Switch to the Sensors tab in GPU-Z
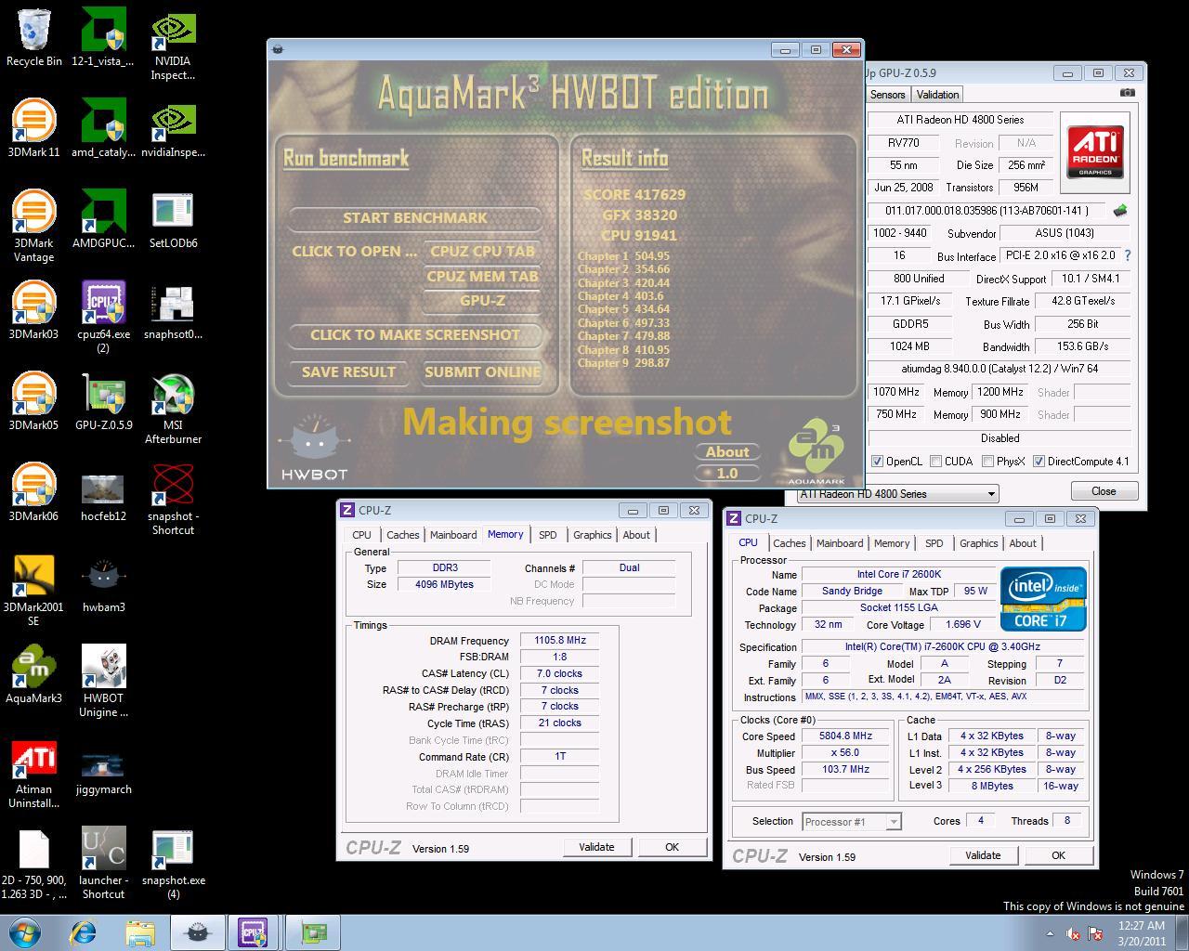The width and height of the screenshot is (1189, 951). pos(887,95)
